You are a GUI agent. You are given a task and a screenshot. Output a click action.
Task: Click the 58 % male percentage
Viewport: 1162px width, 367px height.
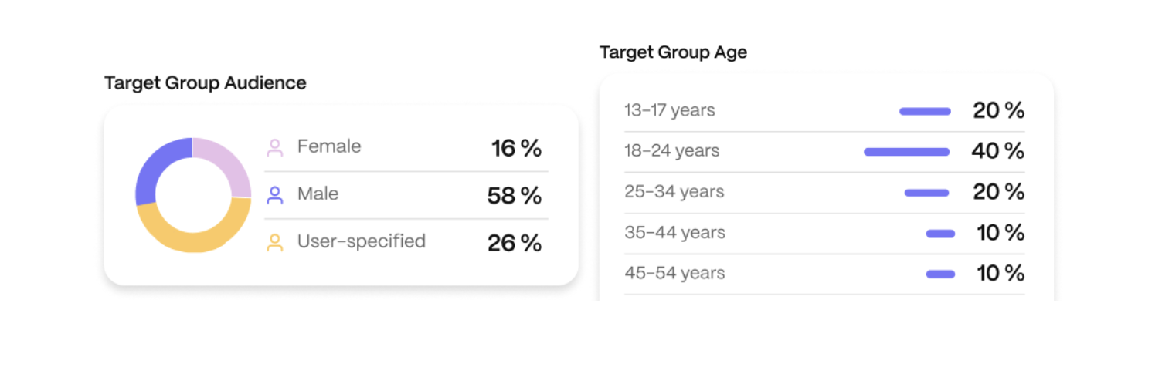[x=514, y=196]
